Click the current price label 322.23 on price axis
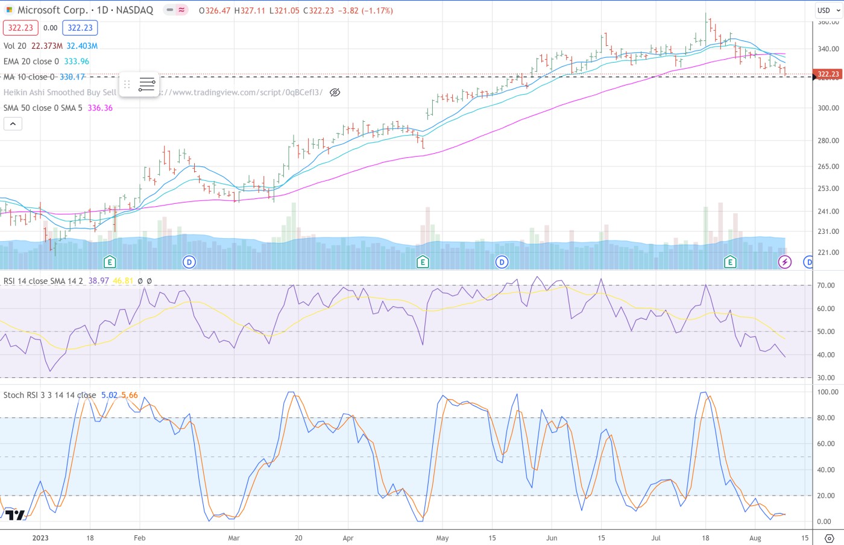 click(828, 74)
